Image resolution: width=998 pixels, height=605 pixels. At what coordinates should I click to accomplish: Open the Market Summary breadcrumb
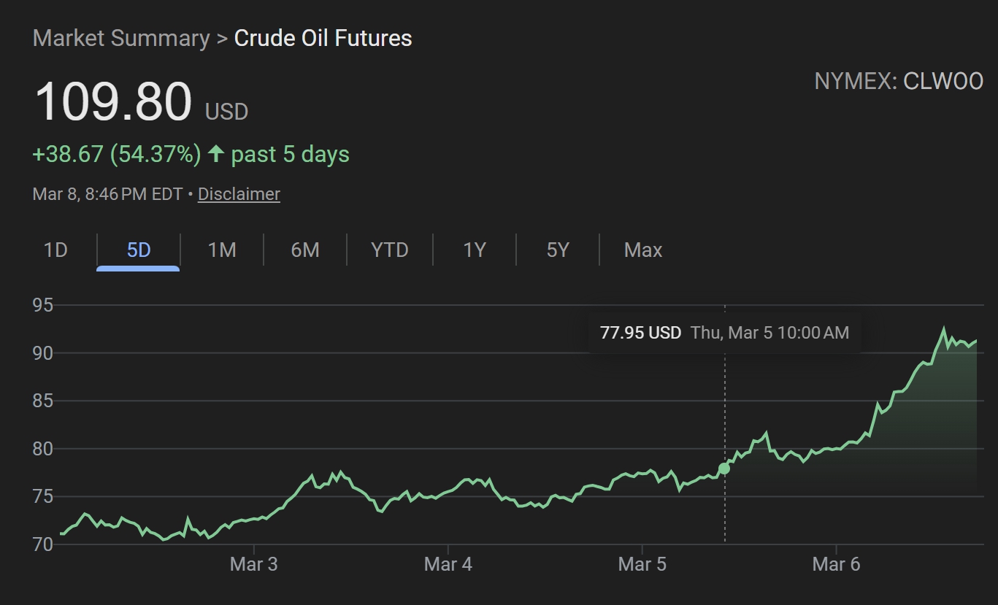pyautogui.click(x=121, y=38)
